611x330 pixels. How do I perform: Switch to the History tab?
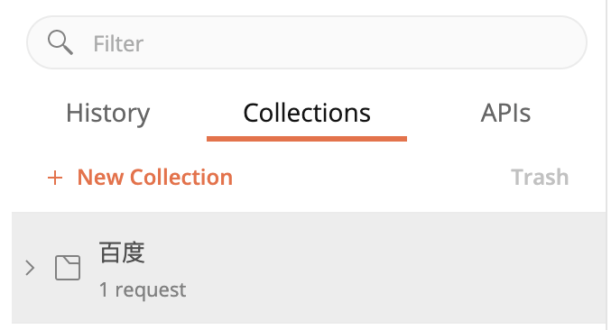click(x=108, y=114)
